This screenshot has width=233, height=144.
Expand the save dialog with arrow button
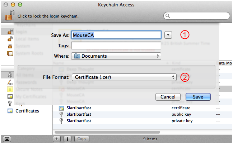pos(168,35)
